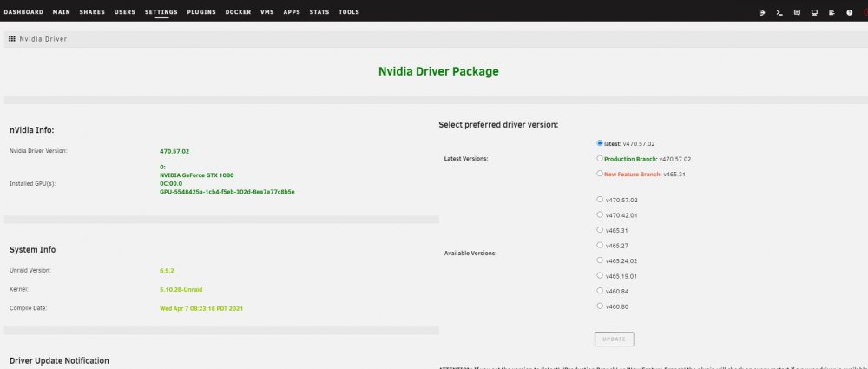Image resolution: width=868 pixels, height=369 pixels.
Task: Choose driver version v465.27
Action: [600, 245]
